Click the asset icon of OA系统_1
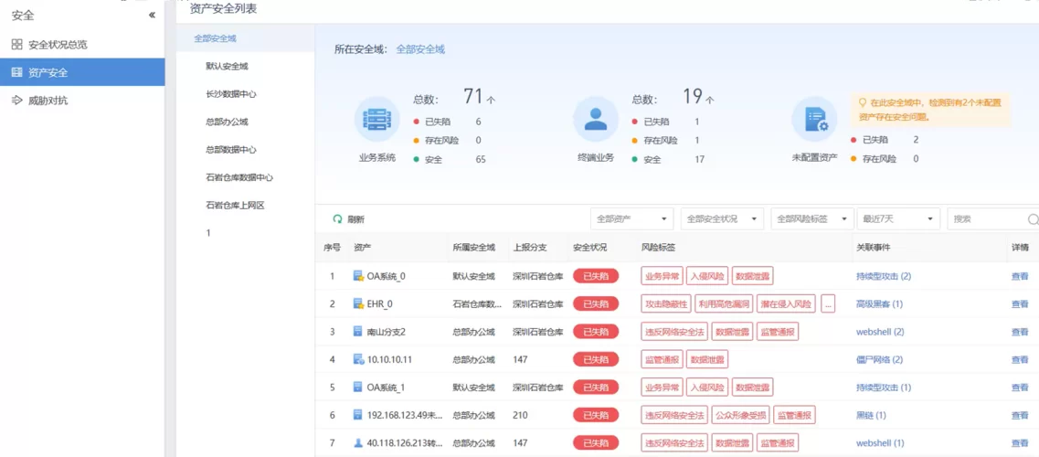Screen dimensions: 1039x457 [358, 387]
